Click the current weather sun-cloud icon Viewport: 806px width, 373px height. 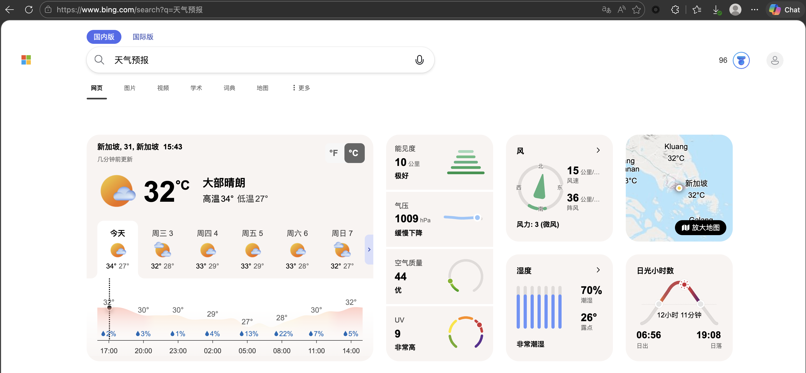[118, 191]
